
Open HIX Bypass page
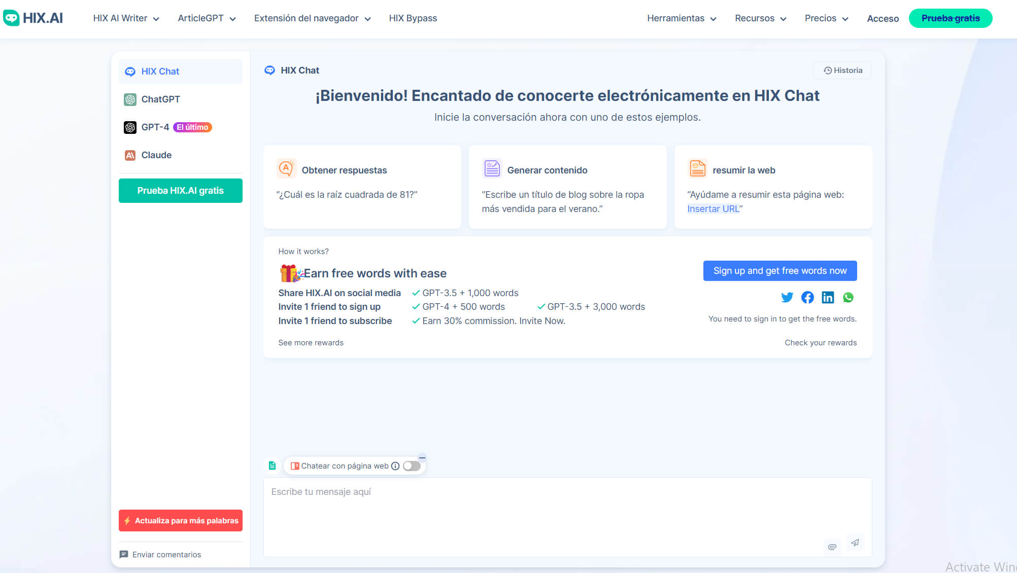coord(413,18)
